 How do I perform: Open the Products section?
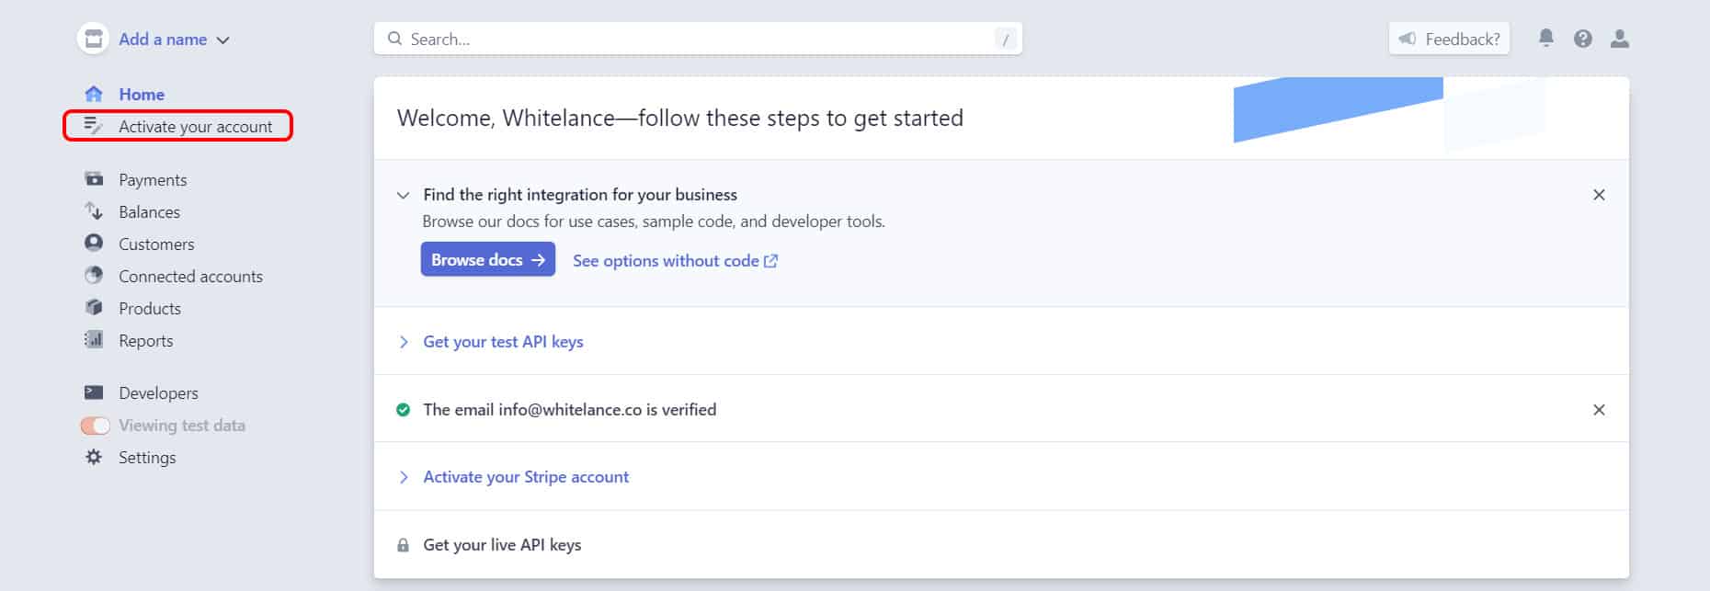tap(150, 309)
